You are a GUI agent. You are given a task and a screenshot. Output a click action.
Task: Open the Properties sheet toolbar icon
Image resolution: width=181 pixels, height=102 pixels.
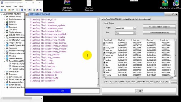click(17, 10)
